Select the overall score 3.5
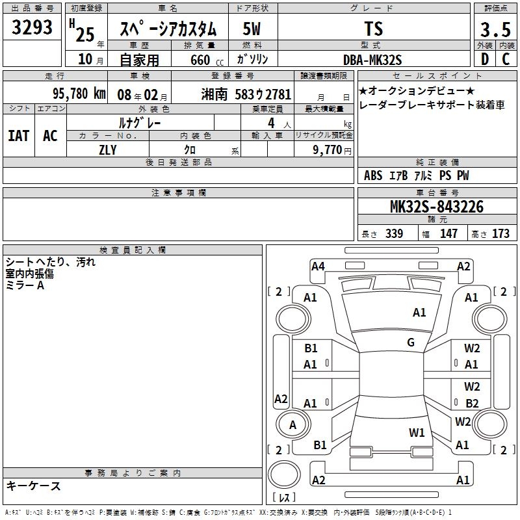 click(x=495, y=29)
